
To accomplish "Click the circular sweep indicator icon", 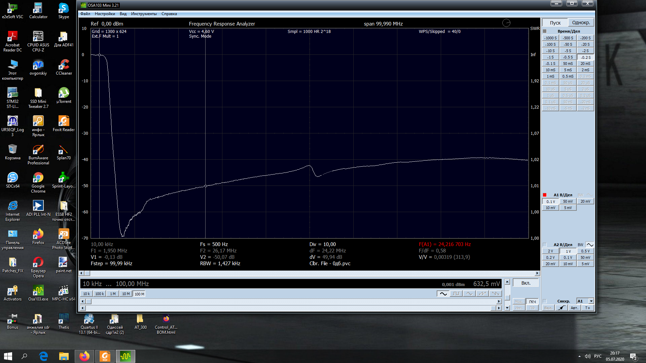I will pos(506,23).
